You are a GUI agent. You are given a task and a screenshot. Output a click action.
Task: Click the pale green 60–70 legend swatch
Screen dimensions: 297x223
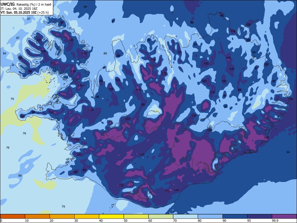pos(161,216)
